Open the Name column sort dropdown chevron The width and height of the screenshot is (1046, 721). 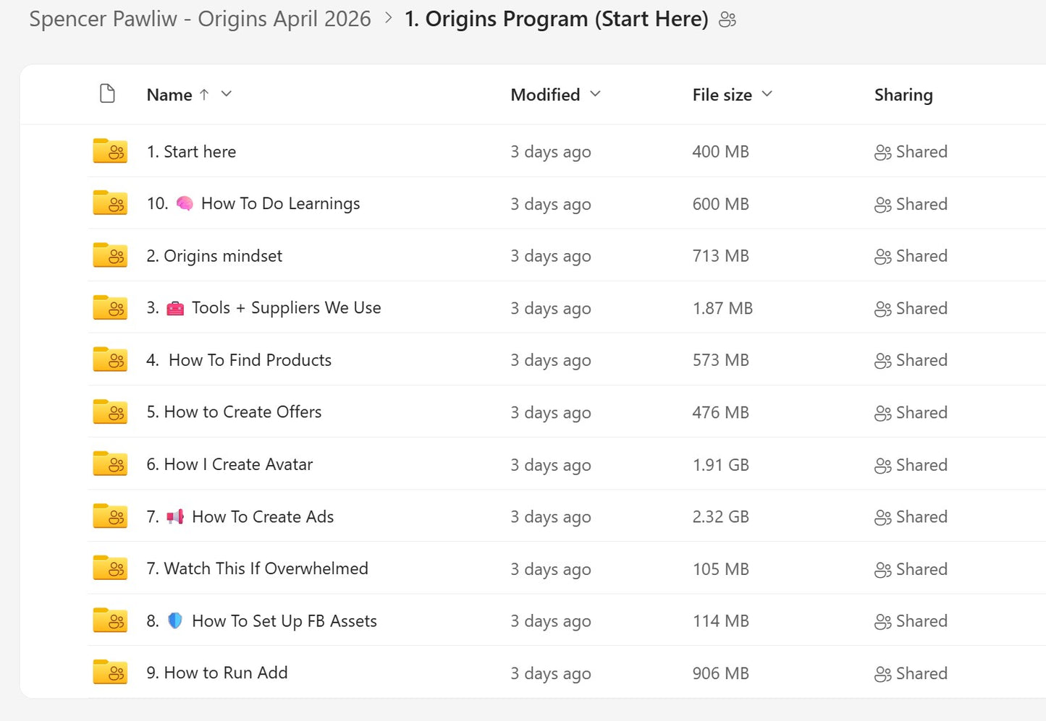pyautogui.click(x=227, y=94)
